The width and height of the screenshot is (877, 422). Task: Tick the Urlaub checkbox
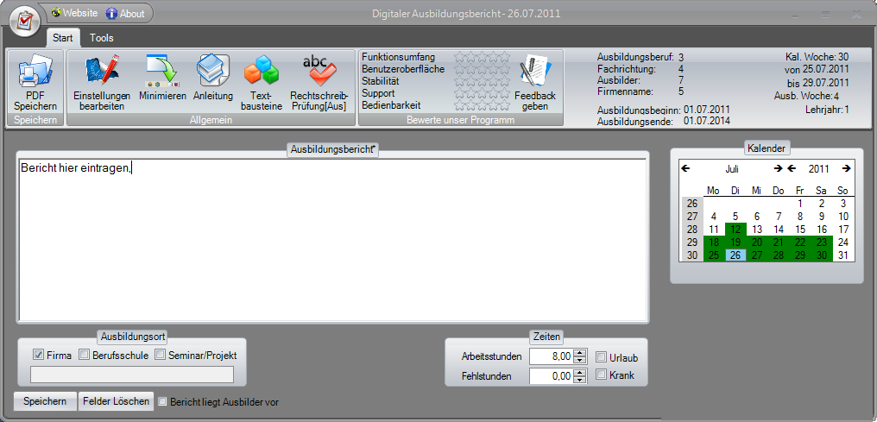coord(603,357)
